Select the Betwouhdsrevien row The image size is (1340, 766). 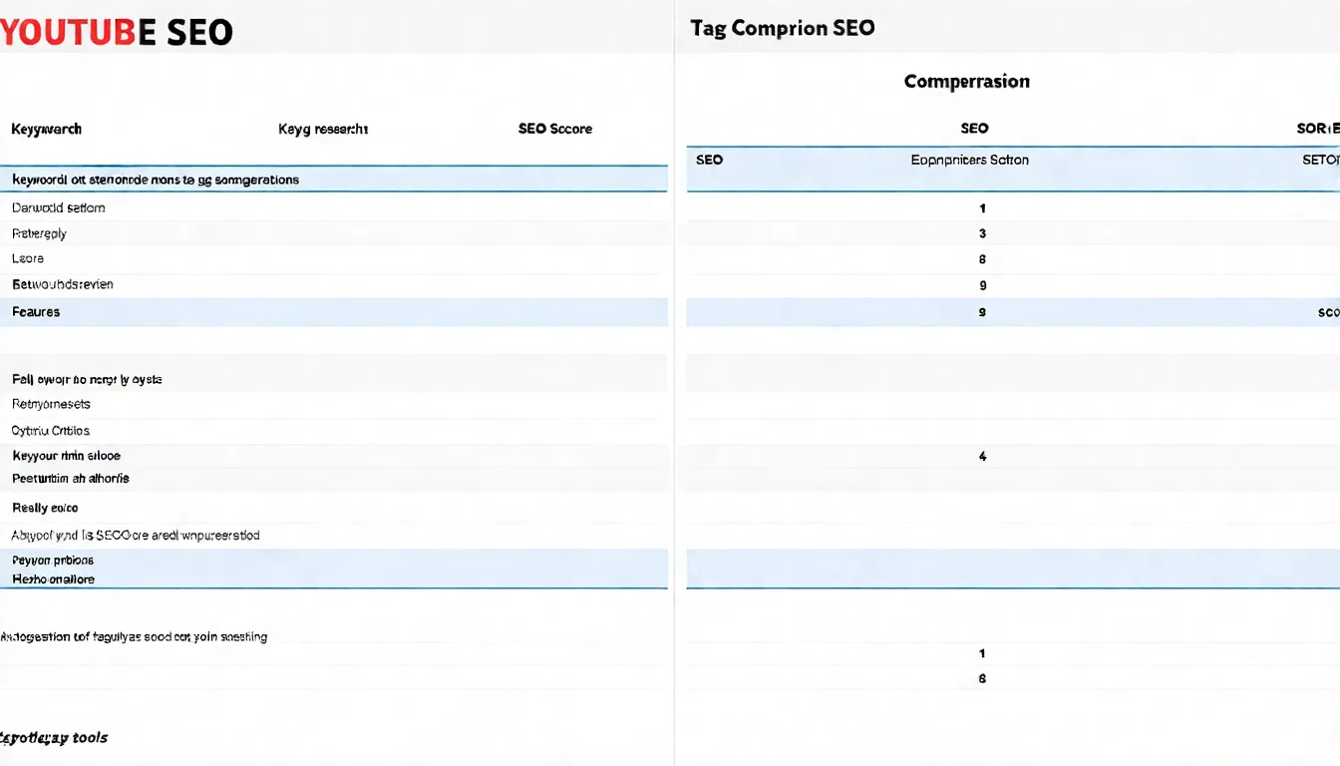tap(62, 284)
